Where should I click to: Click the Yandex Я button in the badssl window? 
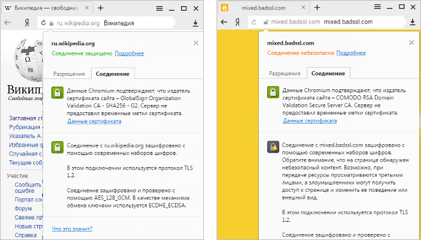[x=238, y=22]
